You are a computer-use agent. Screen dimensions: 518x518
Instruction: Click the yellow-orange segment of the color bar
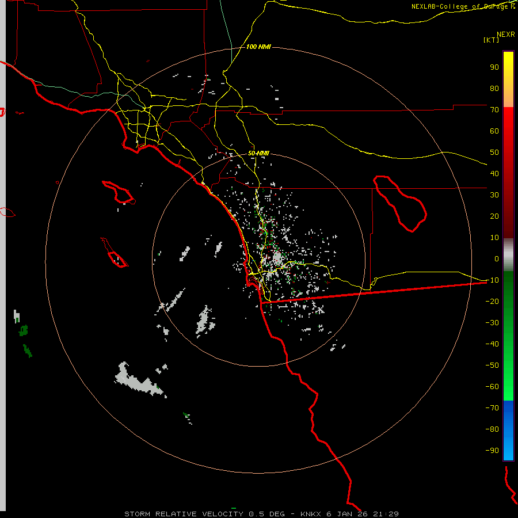point(508,79)
